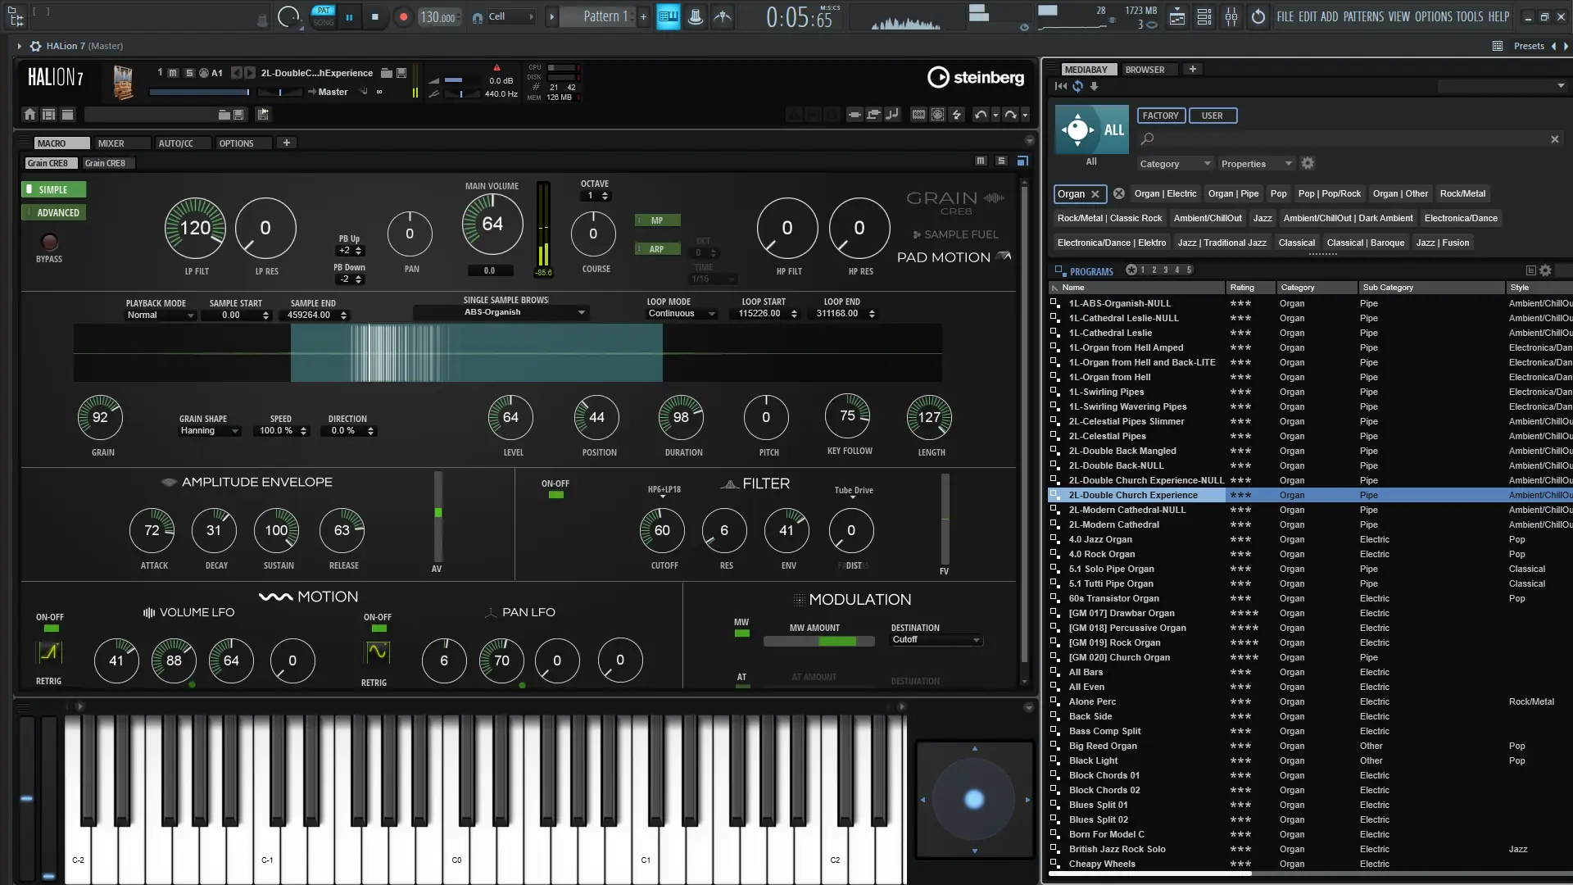Click the USER filter button
The image size is (1573, 885).
pyautogui.click(x=1212, y=116)
